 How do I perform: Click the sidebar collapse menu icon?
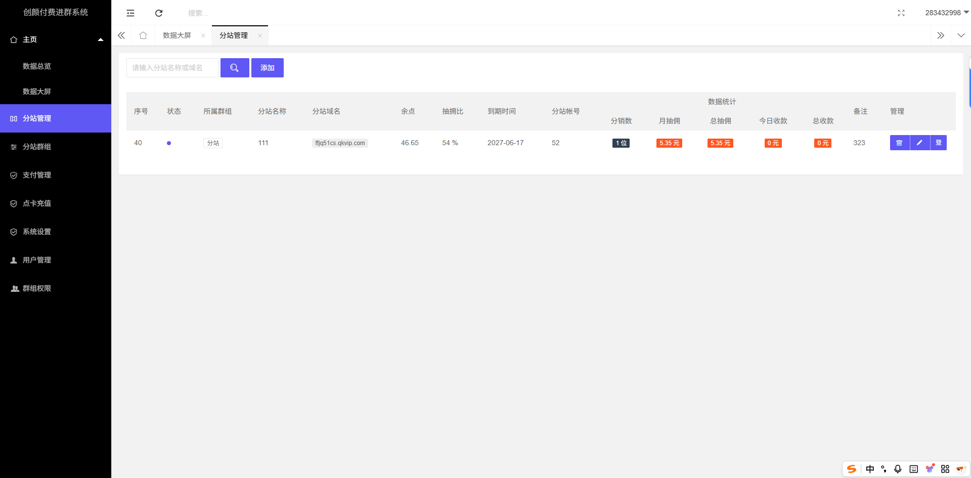pos(130,13)
